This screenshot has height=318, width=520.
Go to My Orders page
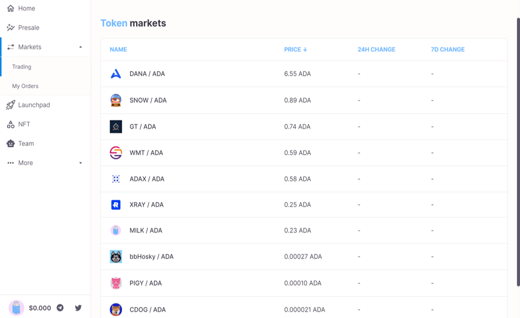pyautogui.click(x=25, y=86)
